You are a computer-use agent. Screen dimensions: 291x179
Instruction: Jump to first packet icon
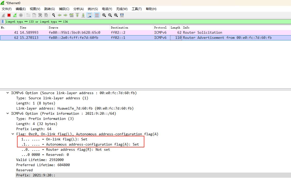[x=77, y=15]
